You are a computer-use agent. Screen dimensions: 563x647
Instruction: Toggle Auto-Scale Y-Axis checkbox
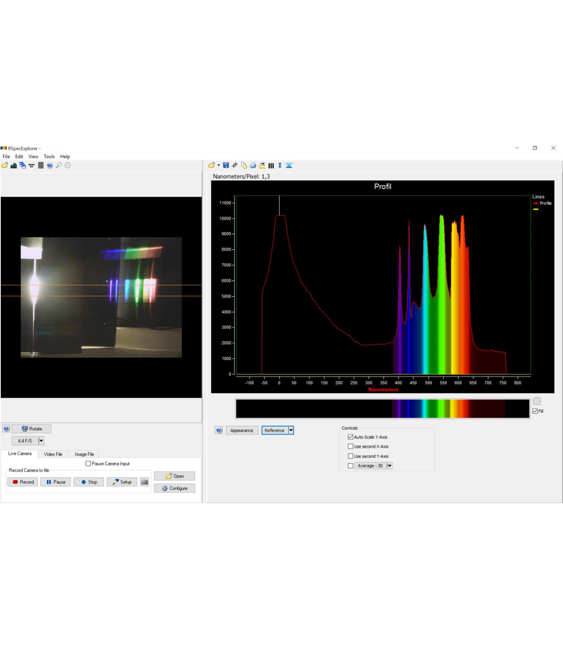coord(350,437)
